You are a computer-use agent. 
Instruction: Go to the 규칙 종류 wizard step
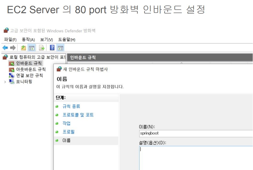pos(71,106)
